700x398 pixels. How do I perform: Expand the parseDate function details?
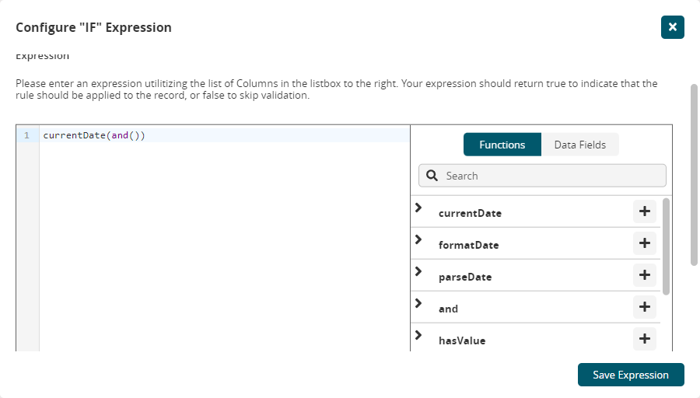418,272
